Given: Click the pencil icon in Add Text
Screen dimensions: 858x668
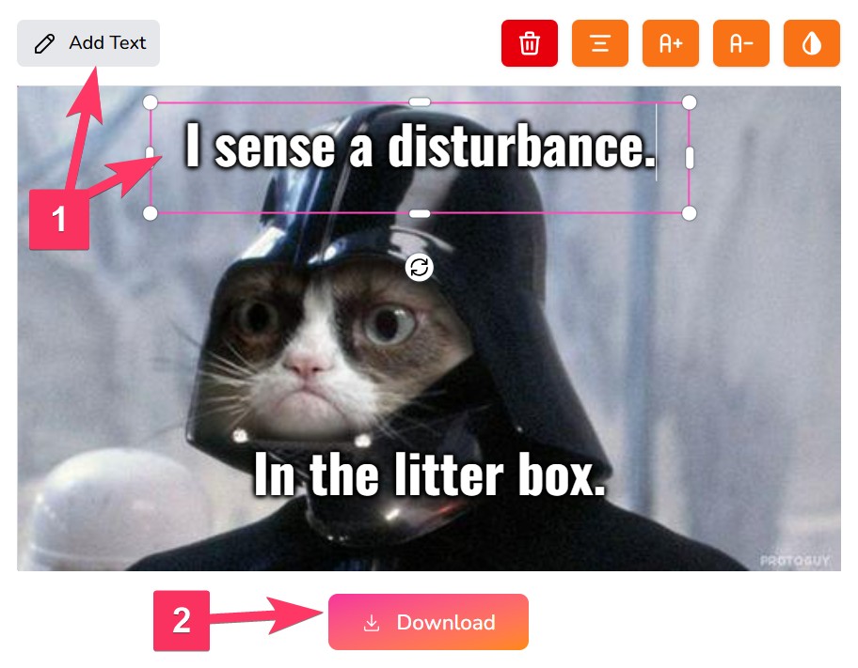Looking at the screenshot, I should pyautogui.click(x=45, y=44).
